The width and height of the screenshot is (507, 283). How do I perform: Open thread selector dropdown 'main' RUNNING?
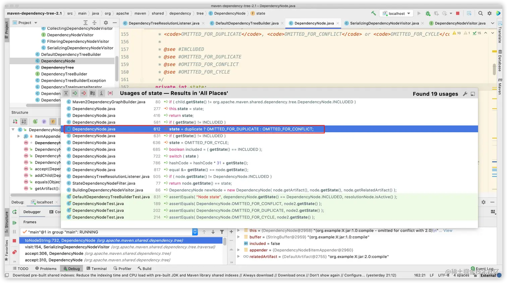point(195,232)
